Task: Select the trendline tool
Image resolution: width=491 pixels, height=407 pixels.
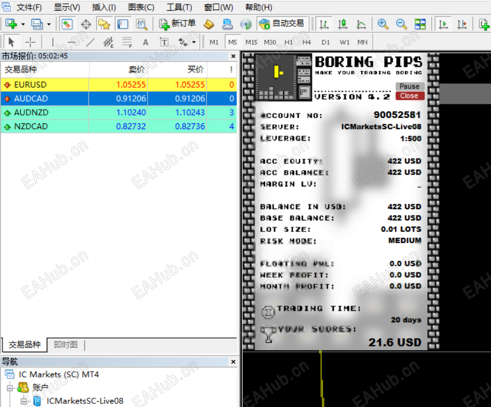Action: coord(90,41)
